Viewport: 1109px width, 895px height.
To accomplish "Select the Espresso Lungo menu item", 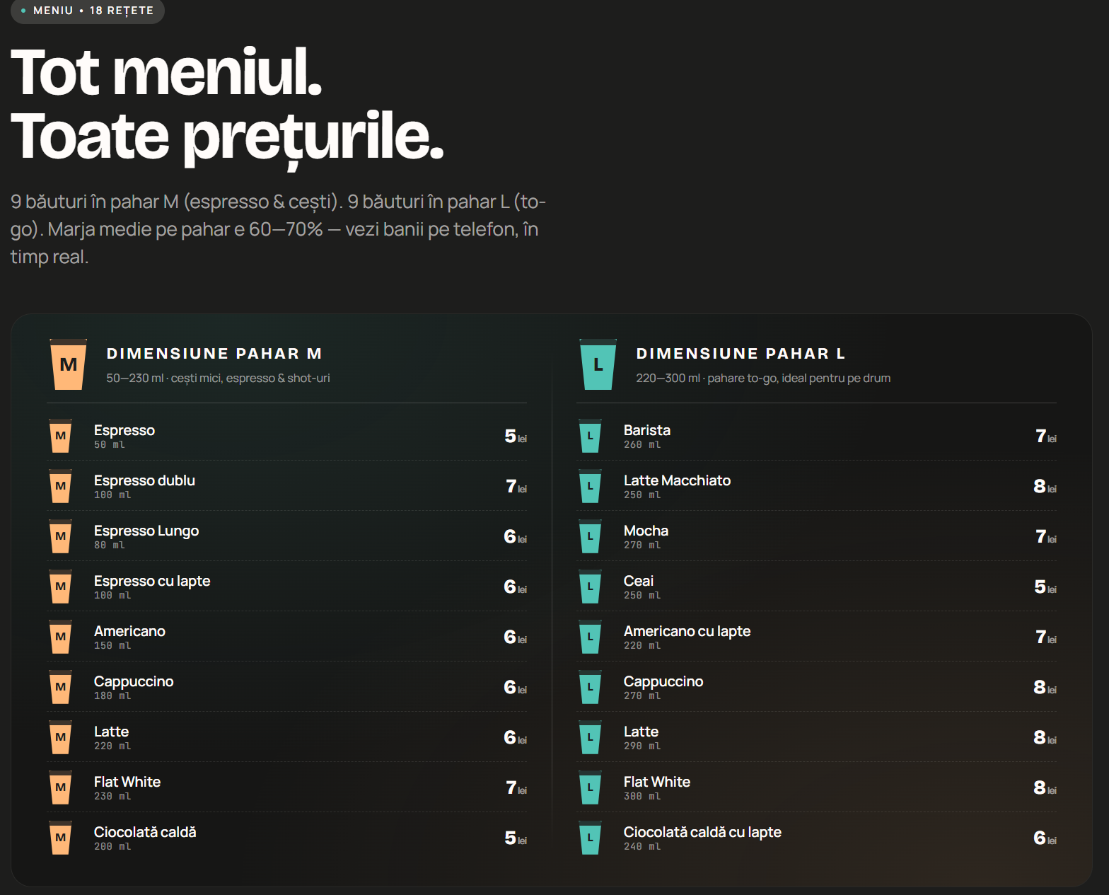I will 287,536.
